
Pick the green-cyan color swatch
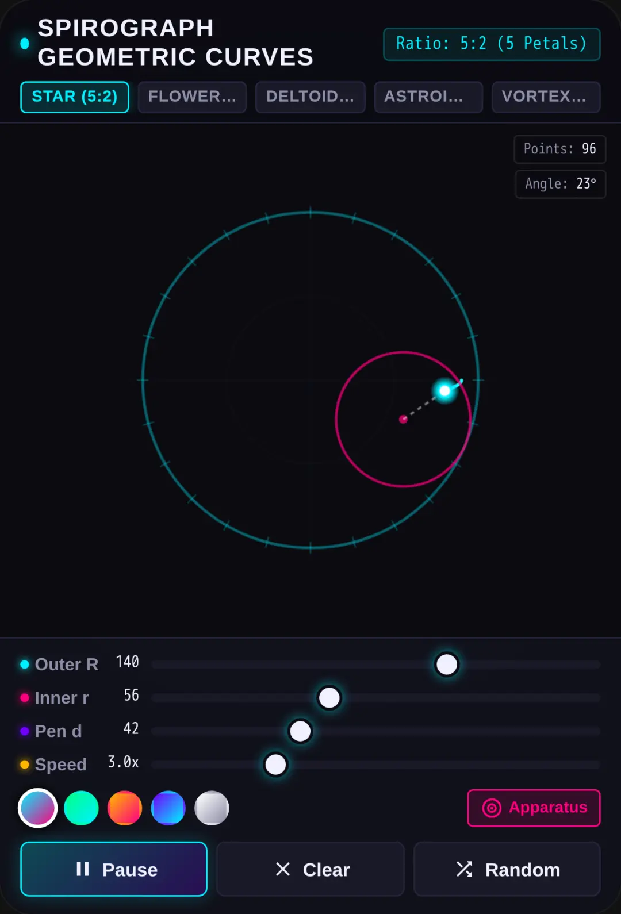(81, 808)
